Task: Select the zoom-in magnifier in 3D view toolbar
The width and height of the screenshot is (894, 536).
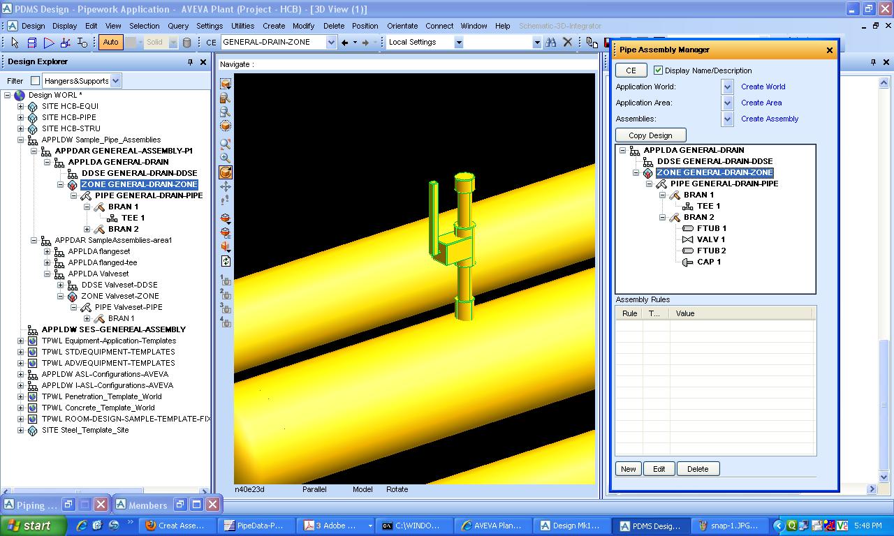Action: click(x=226, y=158)
